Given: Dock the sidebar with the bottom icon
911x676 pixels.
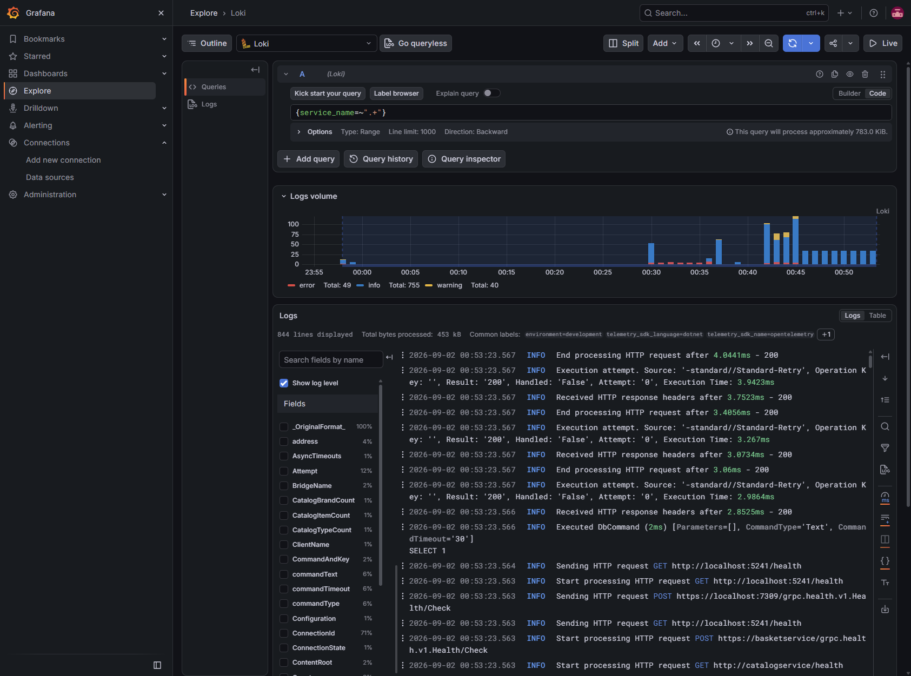Looking at the screenshot, I should 157,665.
